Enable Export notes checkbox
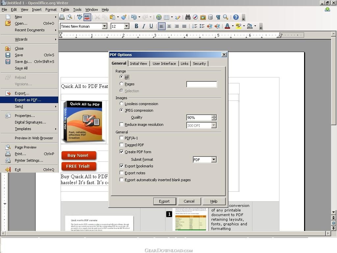This screenshot has width=337, height=253. pos(121,173)
